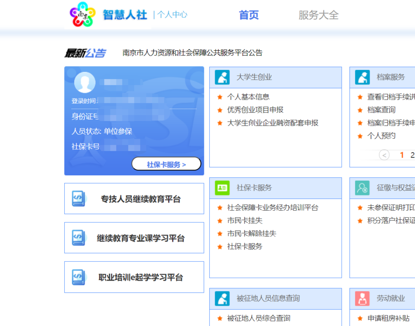Open 继续教育专业课学习平台

134,238
